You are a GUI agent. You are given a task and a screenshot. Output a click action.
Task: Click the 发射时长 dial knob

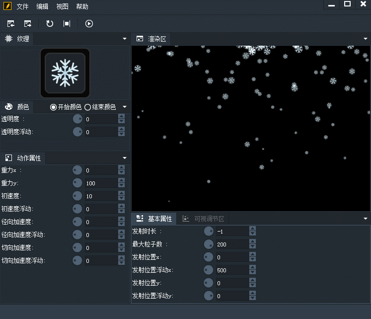click(209, 231)
